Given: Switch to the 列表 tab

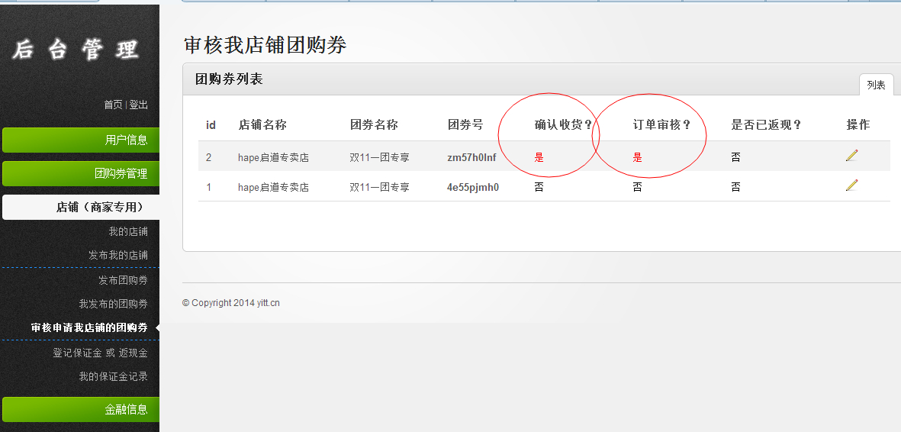Looking at the screenshot, I should tap(877, 85).
